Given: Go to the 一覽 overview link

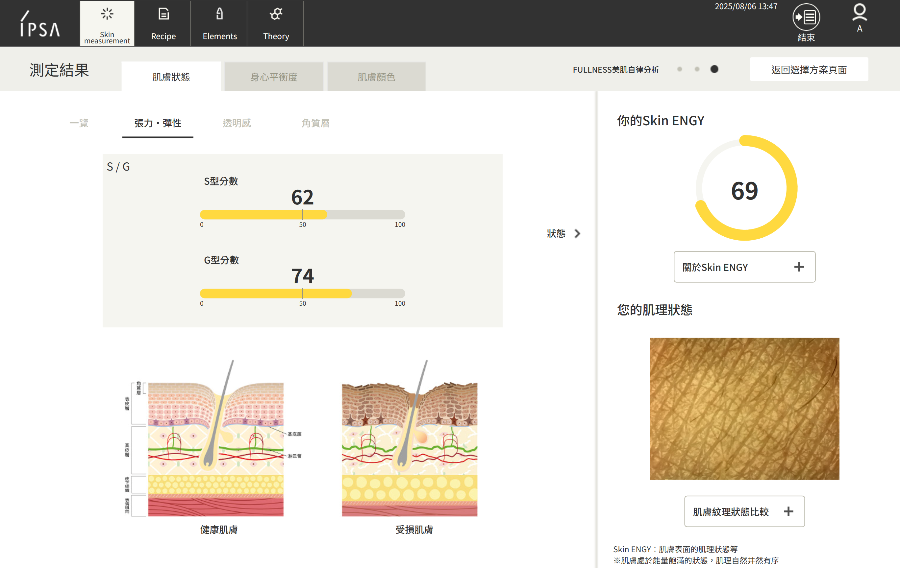Looking at the screenshot, I should [79, 123].
